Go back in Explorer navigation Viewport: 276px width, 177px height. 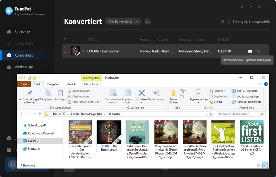point(22,114)
